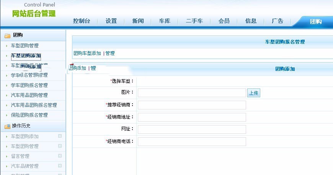Click the 选择车型 form label
This screenshot has height=175, width=333.
pos(122,81)
